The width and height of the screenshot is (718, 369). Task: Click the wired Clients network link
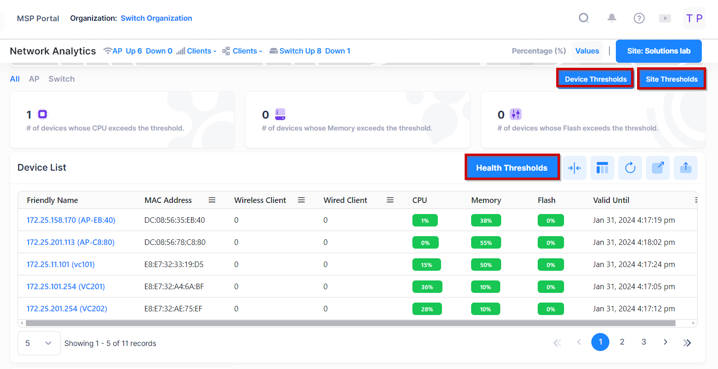242,51
